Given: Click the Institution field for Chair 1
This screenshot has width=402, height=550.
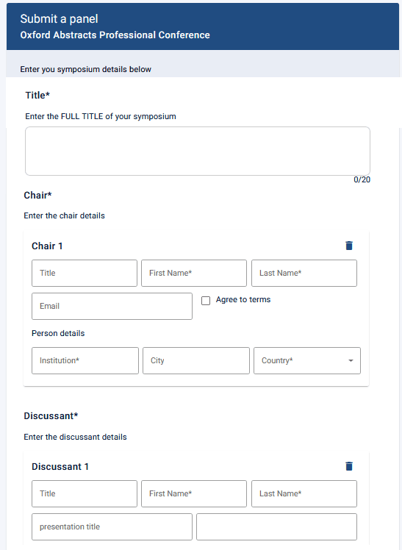Looking at the screenshot, I should coord(85,360).
